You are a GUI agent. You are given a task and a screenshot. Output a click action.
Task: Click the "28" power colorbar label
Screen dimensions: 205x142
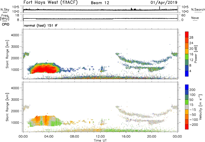point(191,37)
